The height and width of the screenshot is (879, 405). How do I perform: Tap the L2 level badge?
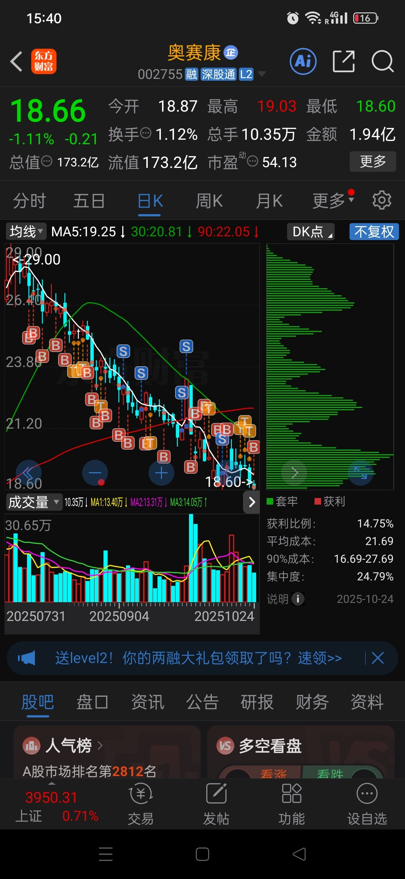click(x=246, y=74)
